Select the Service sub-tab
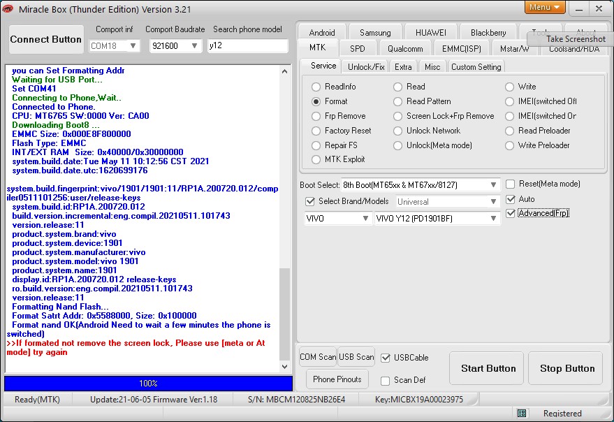 pyautogui.click(x=323, y=66)
